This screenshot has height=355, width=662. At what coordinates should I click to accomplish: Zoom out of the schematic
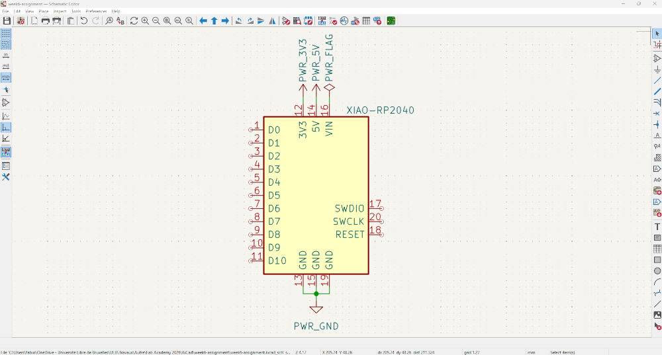click(156, 20)
